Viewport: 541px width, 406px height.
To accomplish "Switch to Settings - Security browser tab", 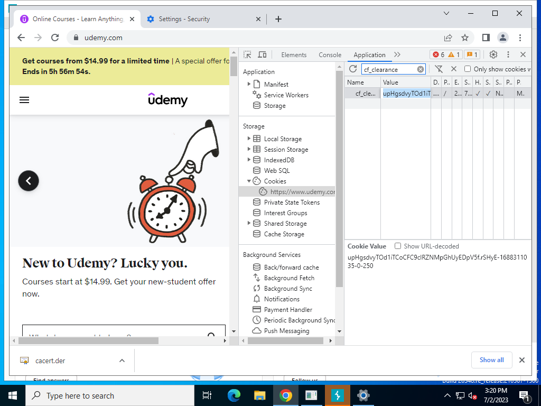I will pyautogui.click(x=184, y=19).
